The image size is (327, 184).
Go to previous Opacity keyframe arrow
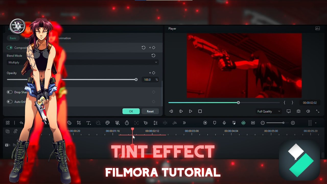[x=150, y=73]
